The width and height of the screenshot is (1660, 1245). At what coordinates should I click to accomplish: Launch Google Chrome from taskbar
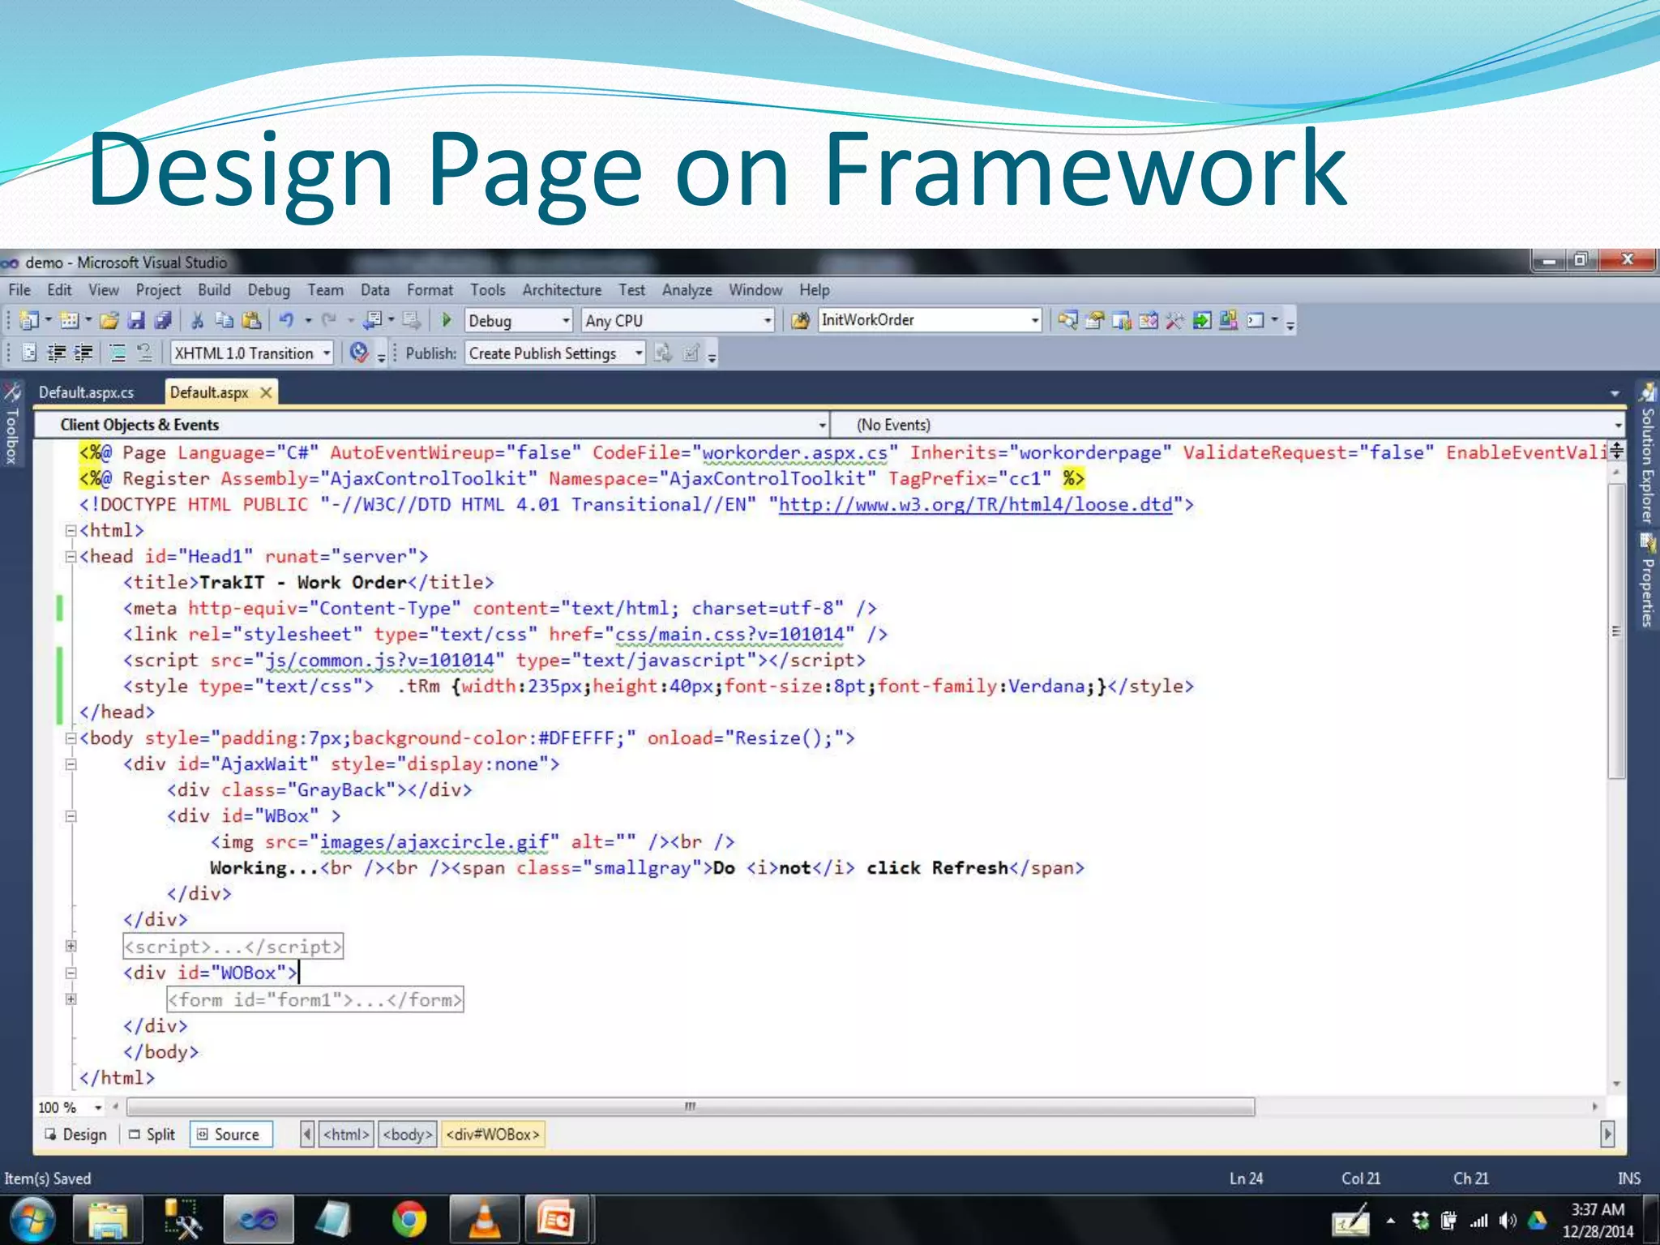(409, 1219)
